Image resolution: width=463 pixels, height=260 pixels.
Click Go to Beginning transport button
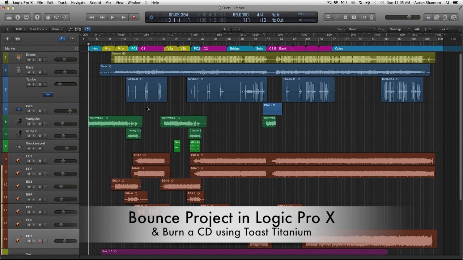click(112, 17)
